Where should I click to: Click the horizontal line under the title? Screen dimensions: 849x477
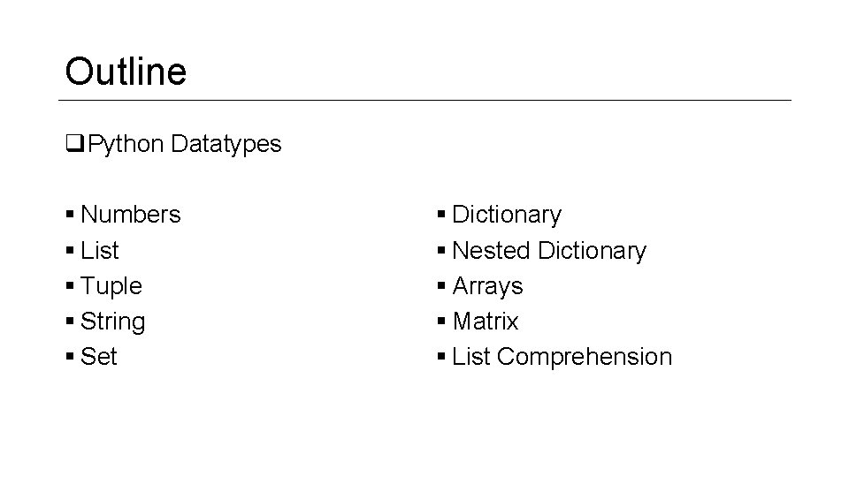point(425,100)
